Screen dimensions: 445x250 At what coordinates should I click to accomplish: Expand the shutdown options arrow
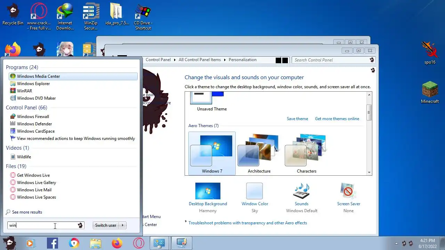click(x=122, y=225)
